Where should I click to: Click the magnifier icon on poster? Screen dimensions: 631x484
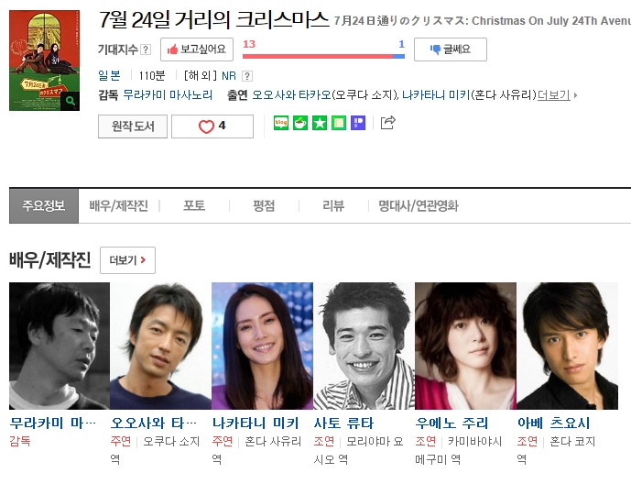pos(71,101)
